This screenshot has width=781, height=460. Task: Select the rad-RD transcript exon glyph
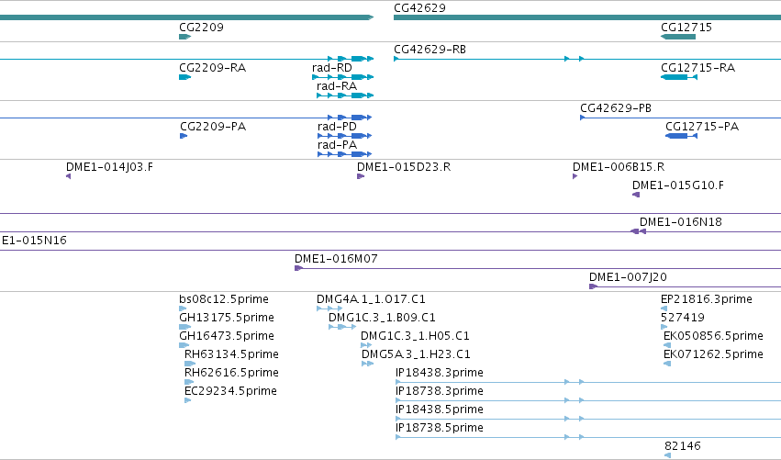pyautogui.click(x=342, y=77)
